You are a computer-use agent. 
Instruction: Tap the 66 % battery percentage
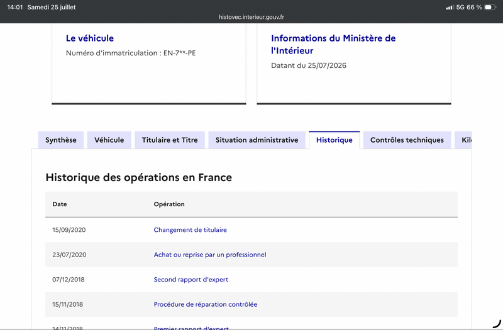(x=474, y=7)
